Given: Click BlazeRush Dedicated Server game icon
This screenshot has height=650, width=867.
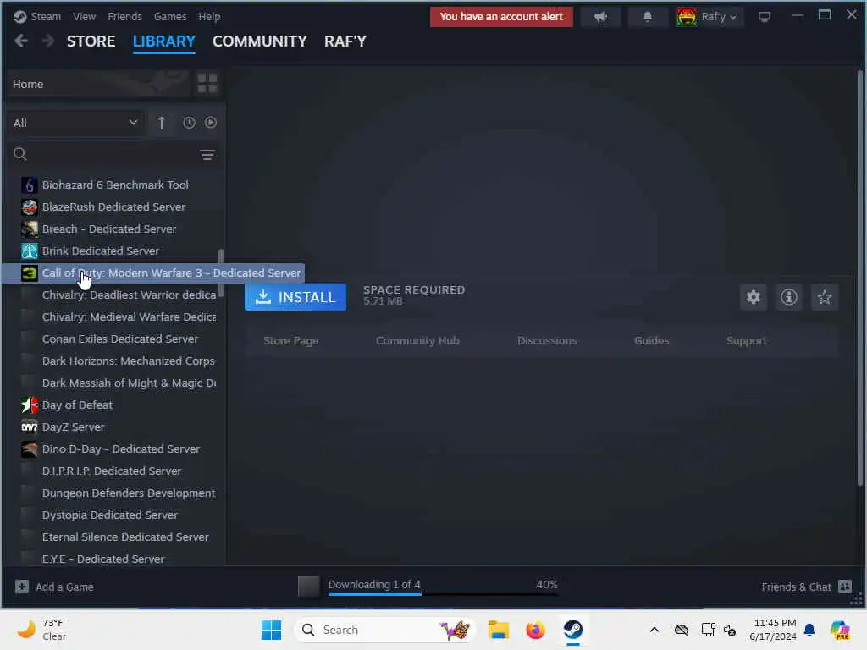Looking at the screenshot, I should (x=30, y=207).
